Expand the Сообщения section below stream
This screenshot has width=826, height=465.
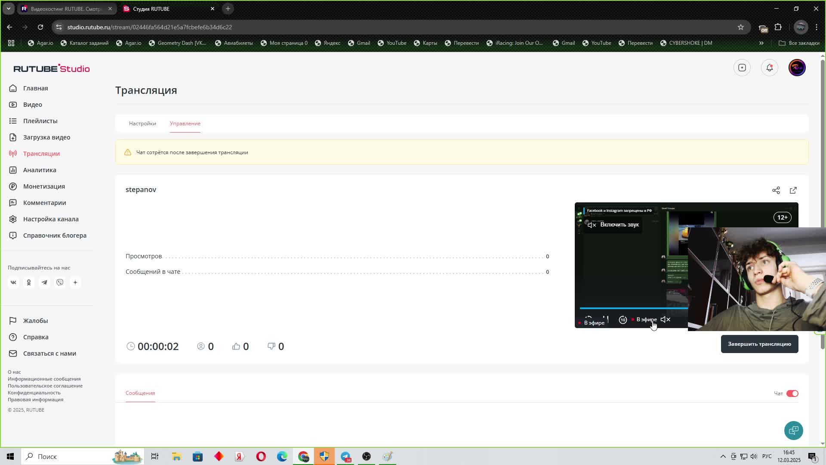coord(140,393)
